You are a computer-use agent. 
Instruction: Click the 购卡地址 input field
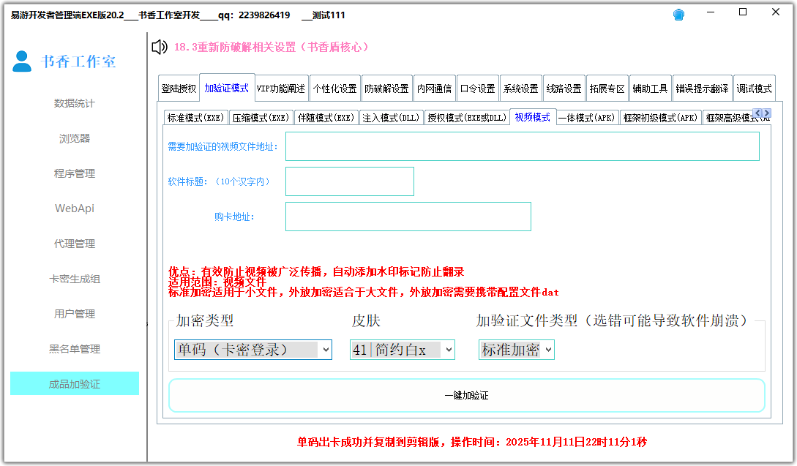tap(408, 216)
